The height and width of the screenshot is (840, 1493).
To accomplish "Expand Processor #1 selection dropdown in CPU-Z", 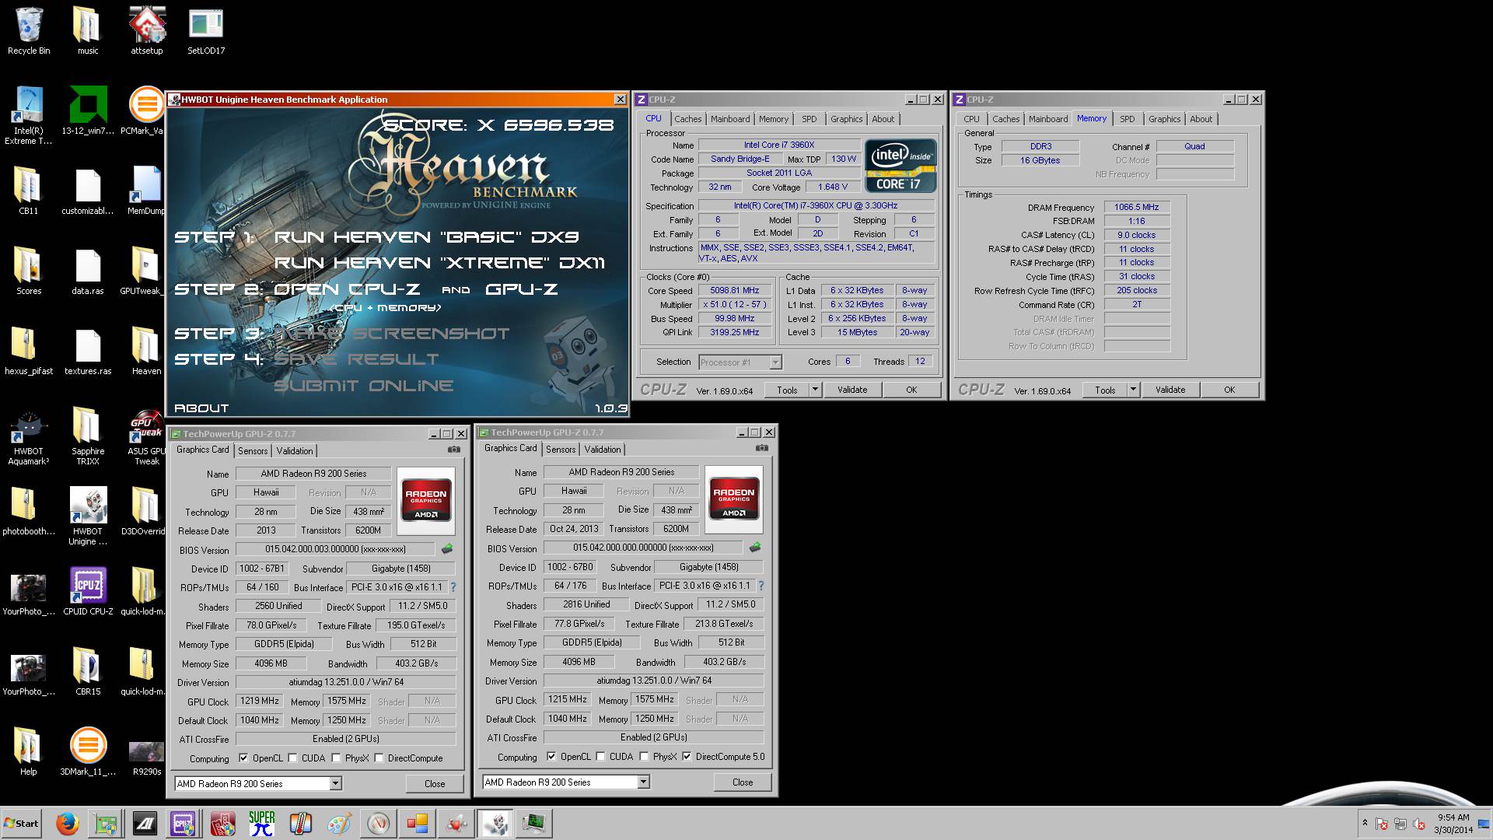I will pos(775,362).
